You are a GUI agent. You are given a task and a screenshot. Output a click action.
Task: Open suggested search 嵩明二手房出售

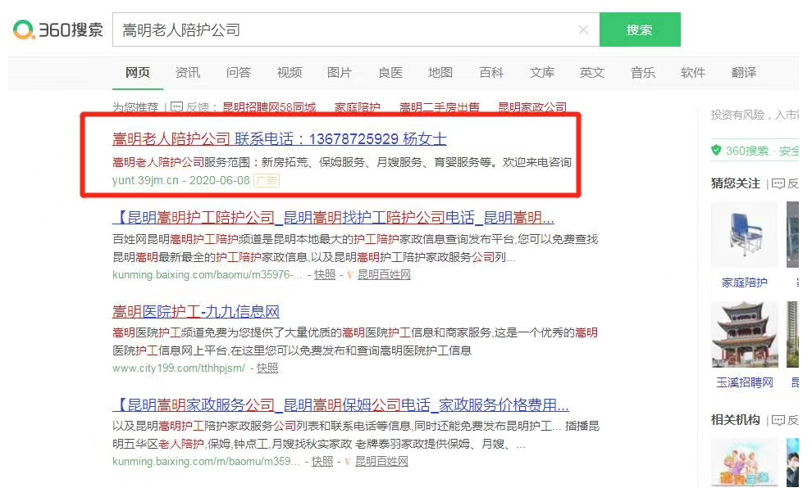coord(439,107)
